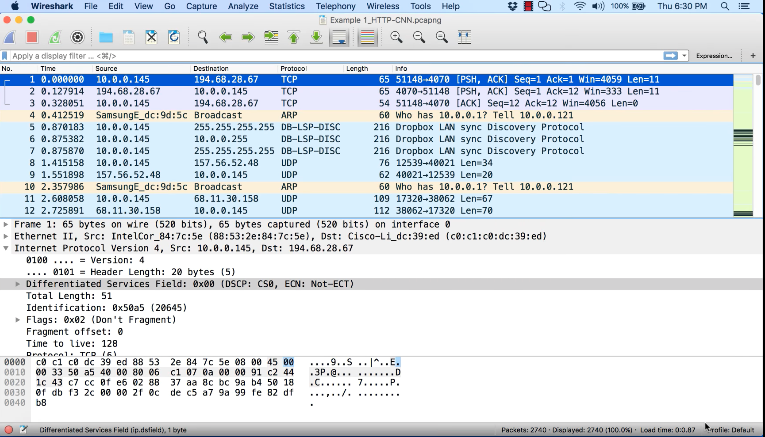765x437 pixels.
Task: Restart current capture with green fin icon
Action: (55, 38)
